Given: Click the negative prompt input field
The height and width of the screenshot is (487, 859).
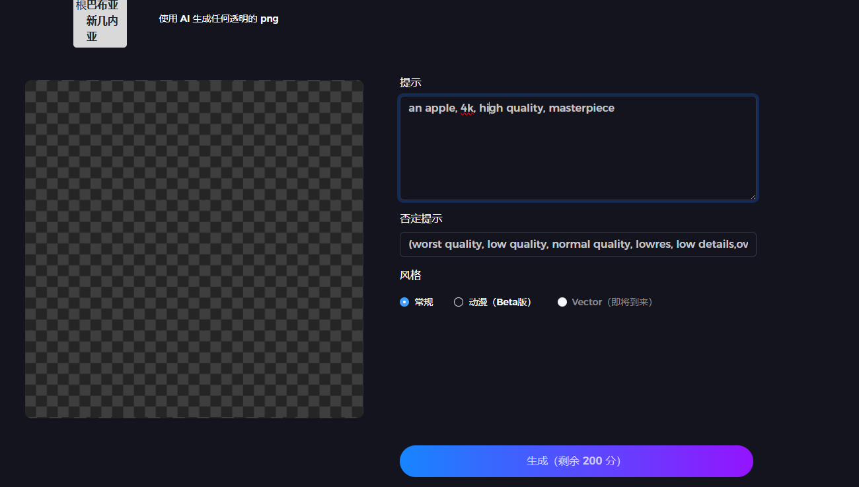Looking at the screenshot, I should (578, 244).
